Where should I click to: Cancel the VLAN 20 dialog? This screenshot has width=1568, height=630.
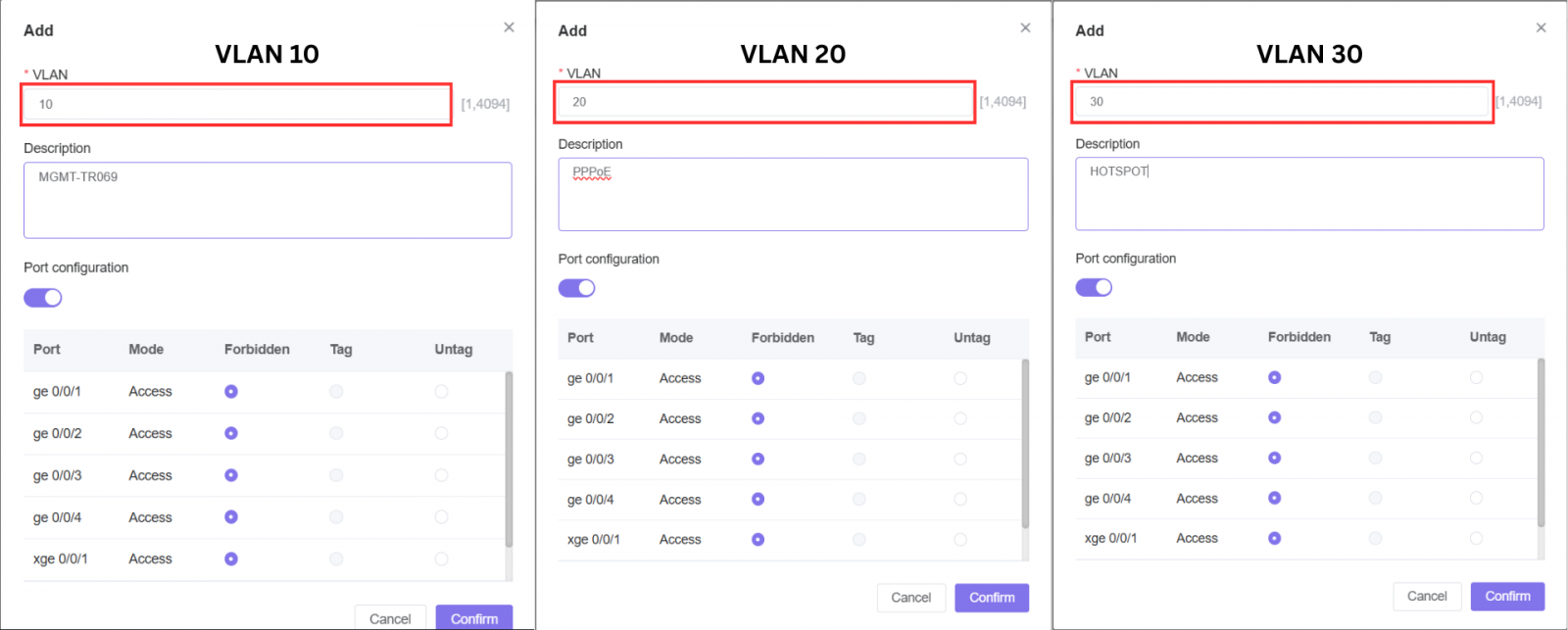click(x=910, y=598)
